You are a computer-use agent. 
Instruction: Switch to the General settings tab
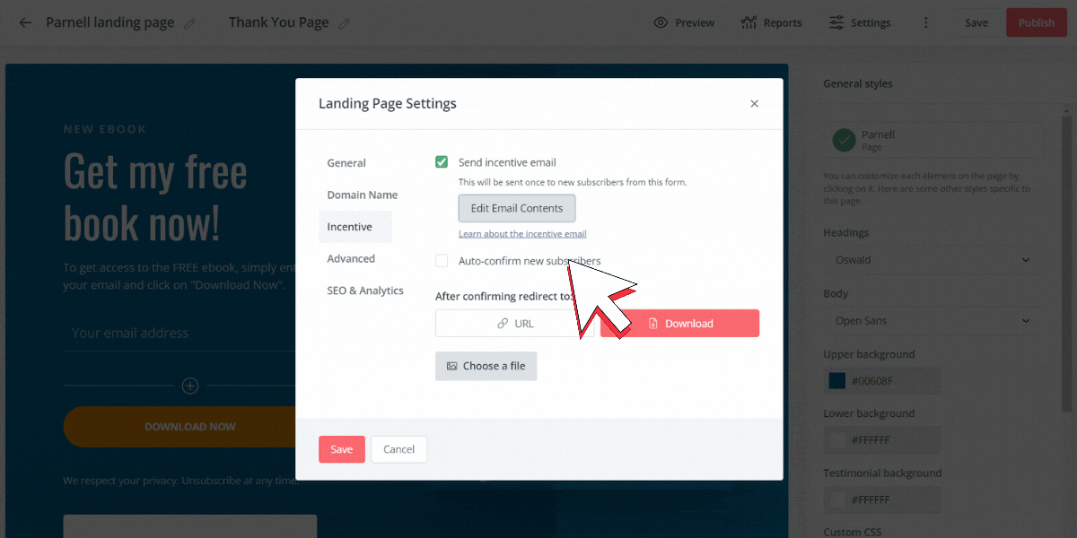(346, 163)
